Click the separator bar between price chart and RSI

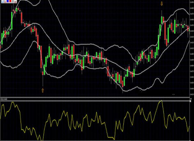tap(95, 98)
